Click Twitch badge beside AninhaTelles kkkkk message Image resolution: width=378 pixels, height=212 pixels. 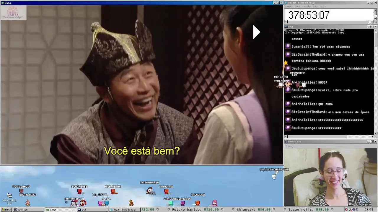pos(288,120)
